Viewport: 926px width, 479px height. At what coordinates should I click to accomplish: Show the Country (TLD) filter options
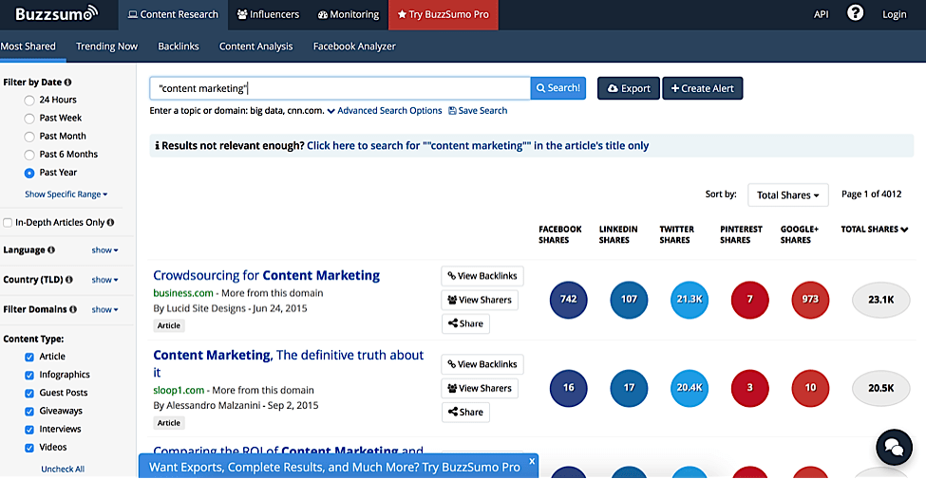pyautogui.click(x=104, y=280)
